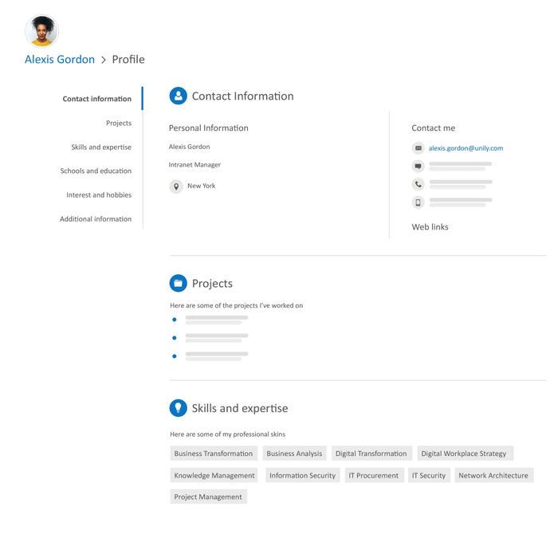Select the Information Security skill tag
Viewport: 558px width, 558px height.
click(302, 476)
